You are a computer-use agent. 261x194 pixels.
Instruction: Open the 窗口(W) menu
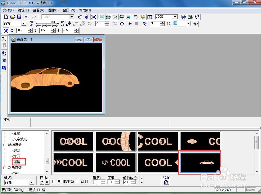click(69, 10)
